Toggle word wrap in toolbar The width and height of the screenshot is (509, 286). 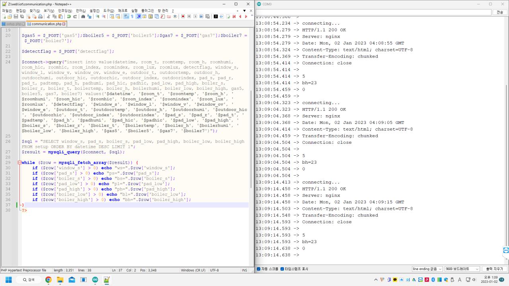[x=126, y=17]
